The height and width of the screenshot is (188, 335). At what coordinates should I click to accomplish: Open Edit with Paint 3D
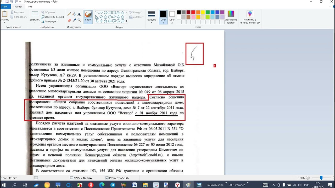pos(250,17)
